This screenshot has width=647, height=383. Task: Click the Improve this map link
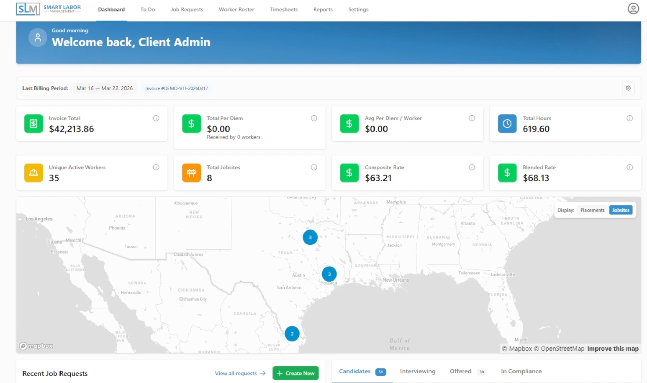click(613, 348)
